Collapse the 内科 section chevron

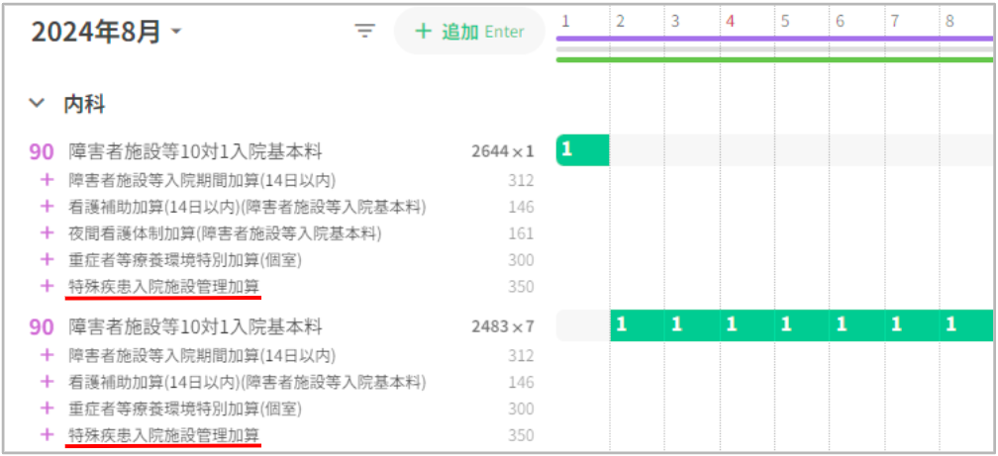38,103
